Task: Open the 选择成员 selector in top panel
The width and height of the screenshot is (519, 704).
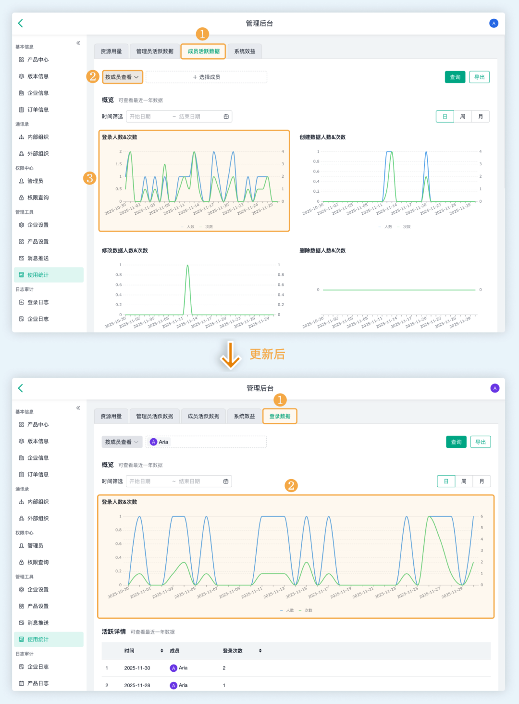Action: click(x=207, y=77)
